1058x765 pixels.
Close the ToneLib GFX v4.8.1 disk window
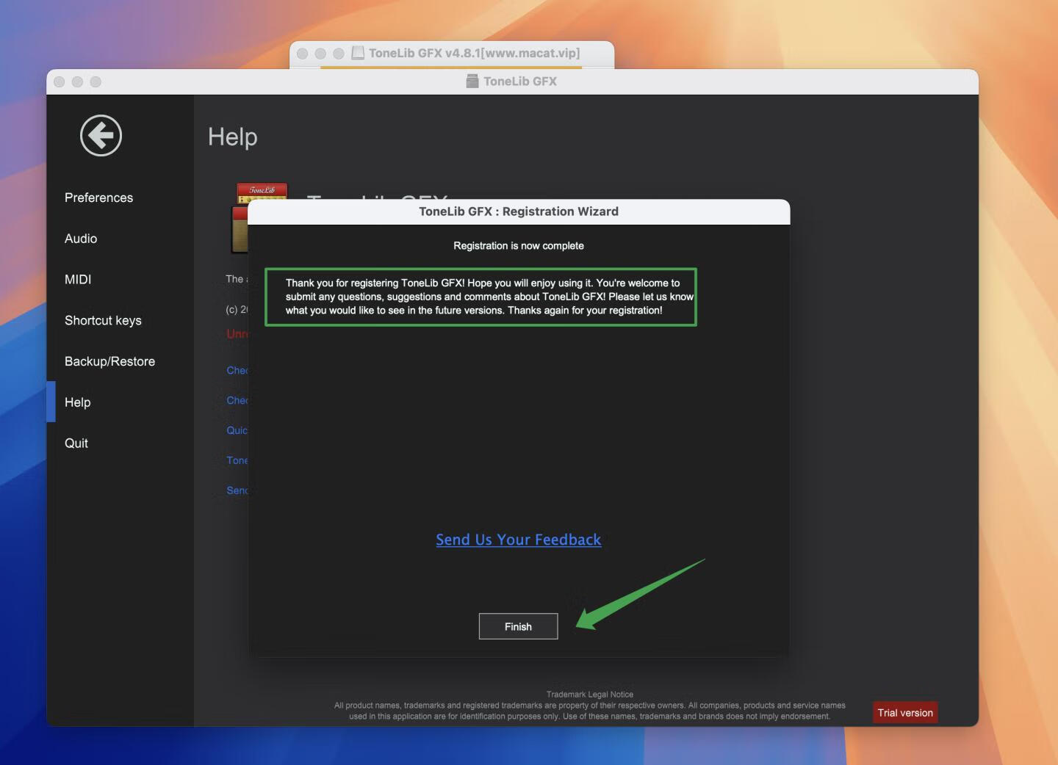(302, 54)
